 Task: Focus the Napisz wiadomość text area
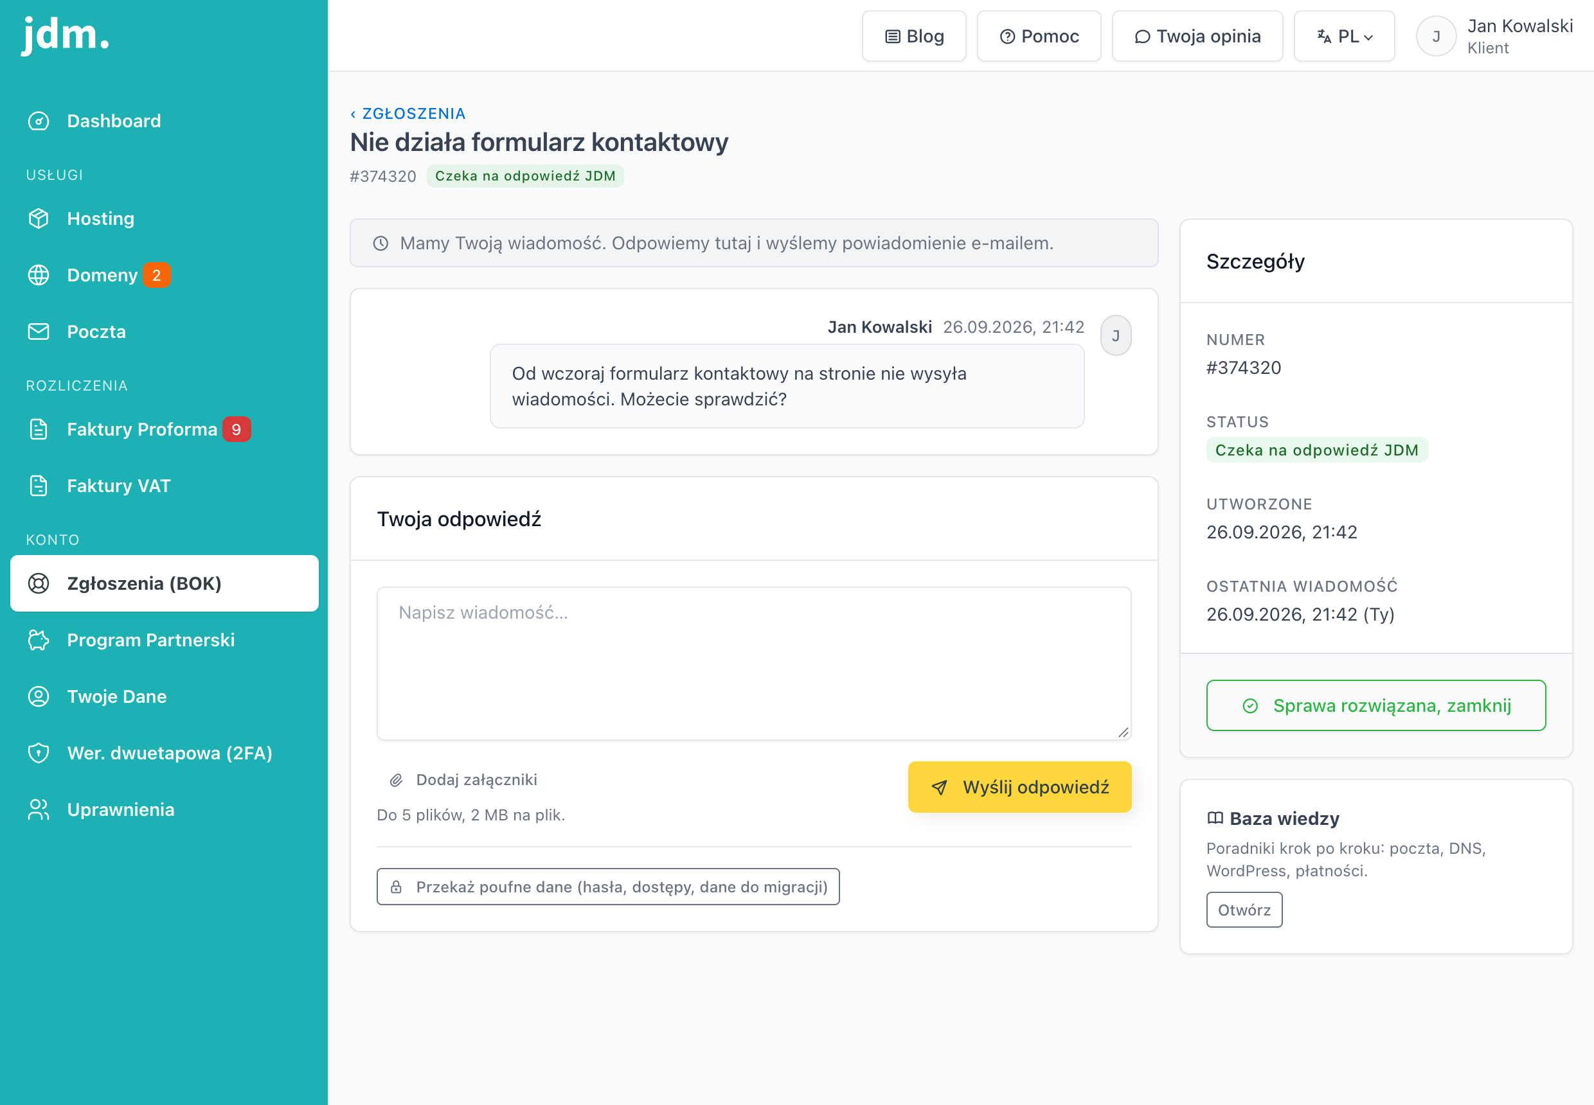pos(754,664)
